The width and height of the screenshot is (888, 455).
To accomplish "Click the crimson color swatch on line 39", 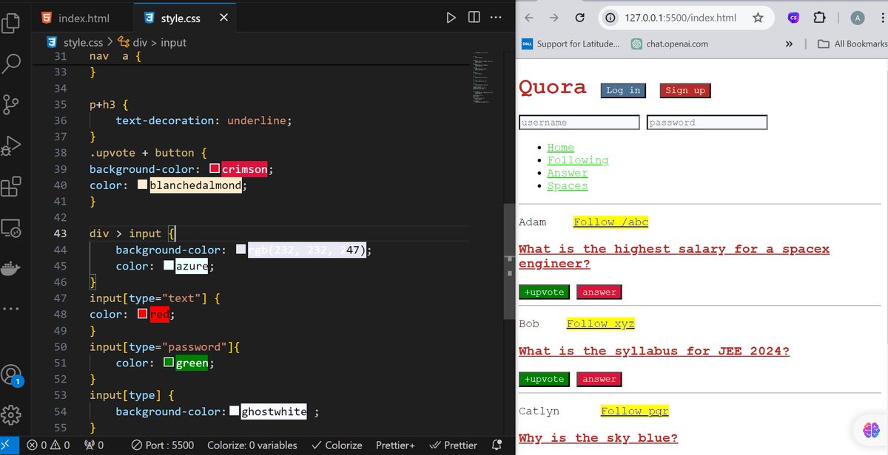I will click(215, 169).
